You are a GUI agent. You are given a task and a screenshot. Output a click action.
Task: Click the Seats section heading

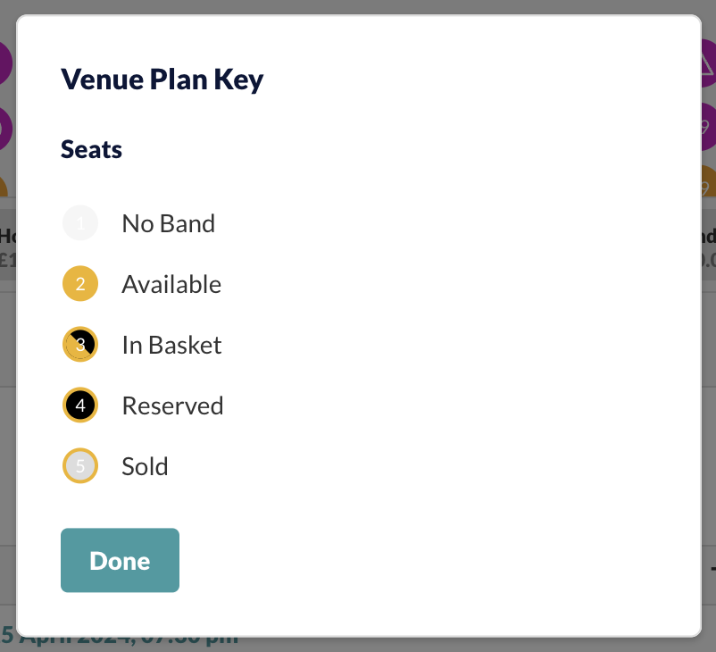(91, 149)
